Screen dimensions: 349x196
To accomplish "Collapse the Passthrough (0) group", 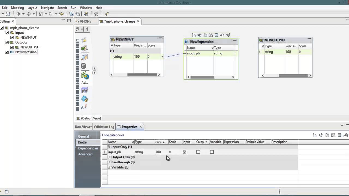I will click(x=109, y=162).
